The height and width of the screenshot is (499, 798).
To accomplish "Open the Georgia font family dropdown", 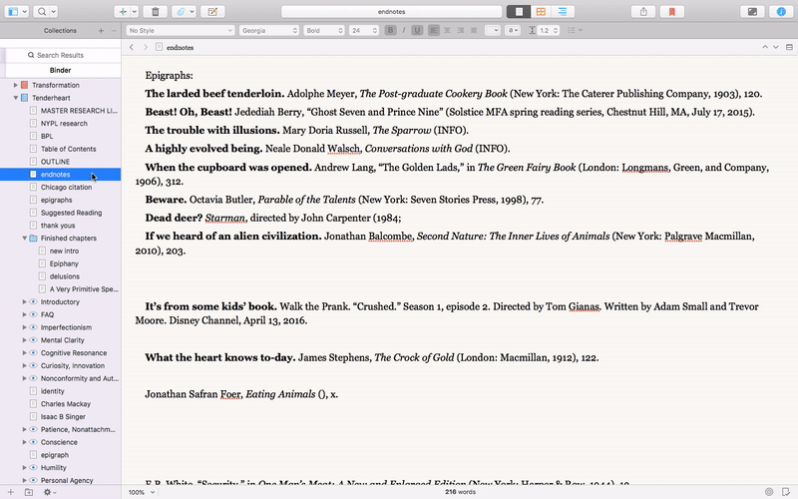I will (x=269, y=31).
